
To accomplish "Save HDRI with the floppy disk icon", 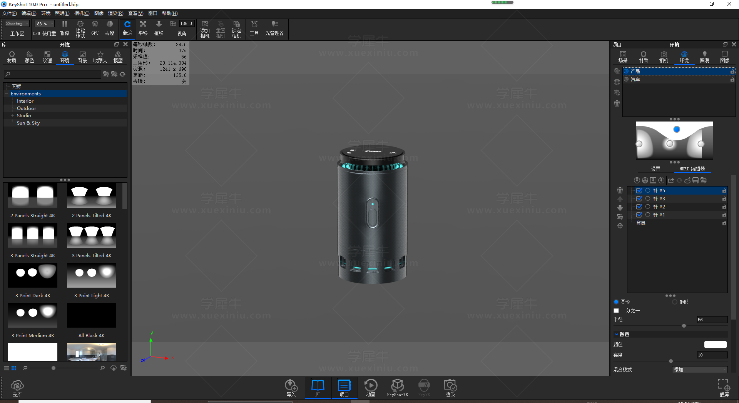I will [696, 180].
